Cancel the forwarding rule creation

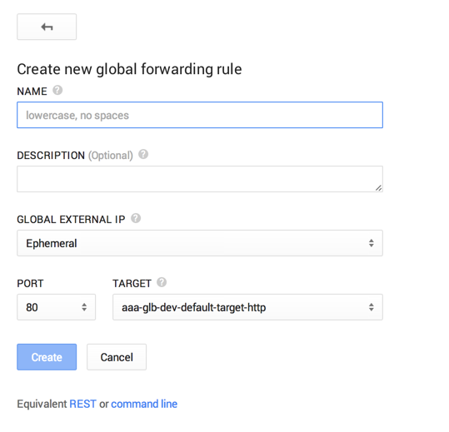(x=117, y=357)
